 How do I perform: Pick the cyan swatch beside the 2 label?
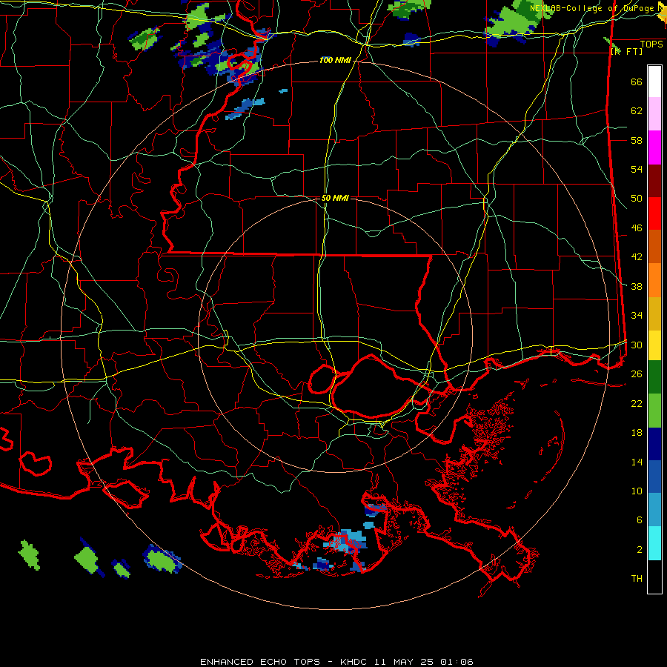654,543
